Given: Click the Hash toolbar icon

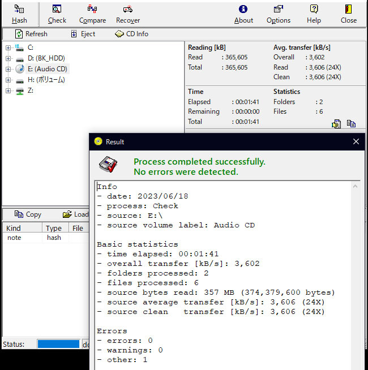Looking at the screenshot, I should [19, 10].
